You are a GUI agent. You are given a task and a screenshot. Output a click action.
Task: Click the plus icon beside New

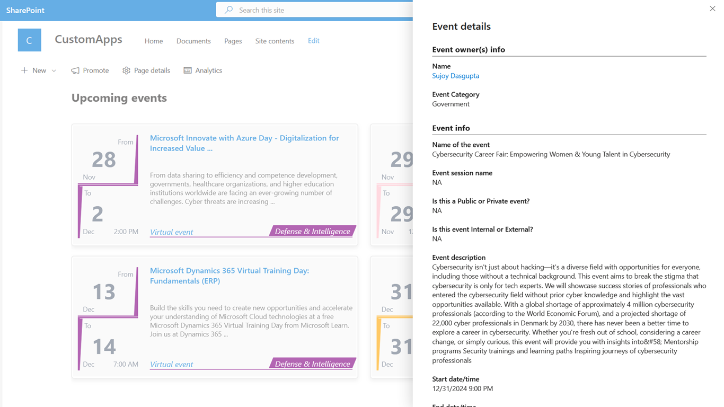tap(24, 70)
